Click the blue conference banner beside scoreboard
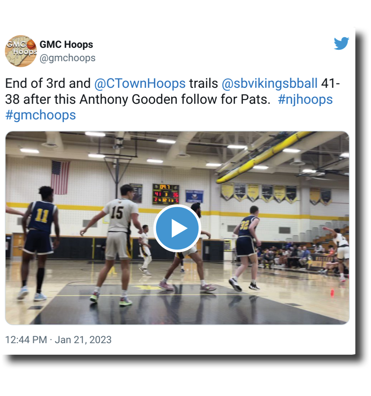Screen dimensions: 371x396 [194, 197]
